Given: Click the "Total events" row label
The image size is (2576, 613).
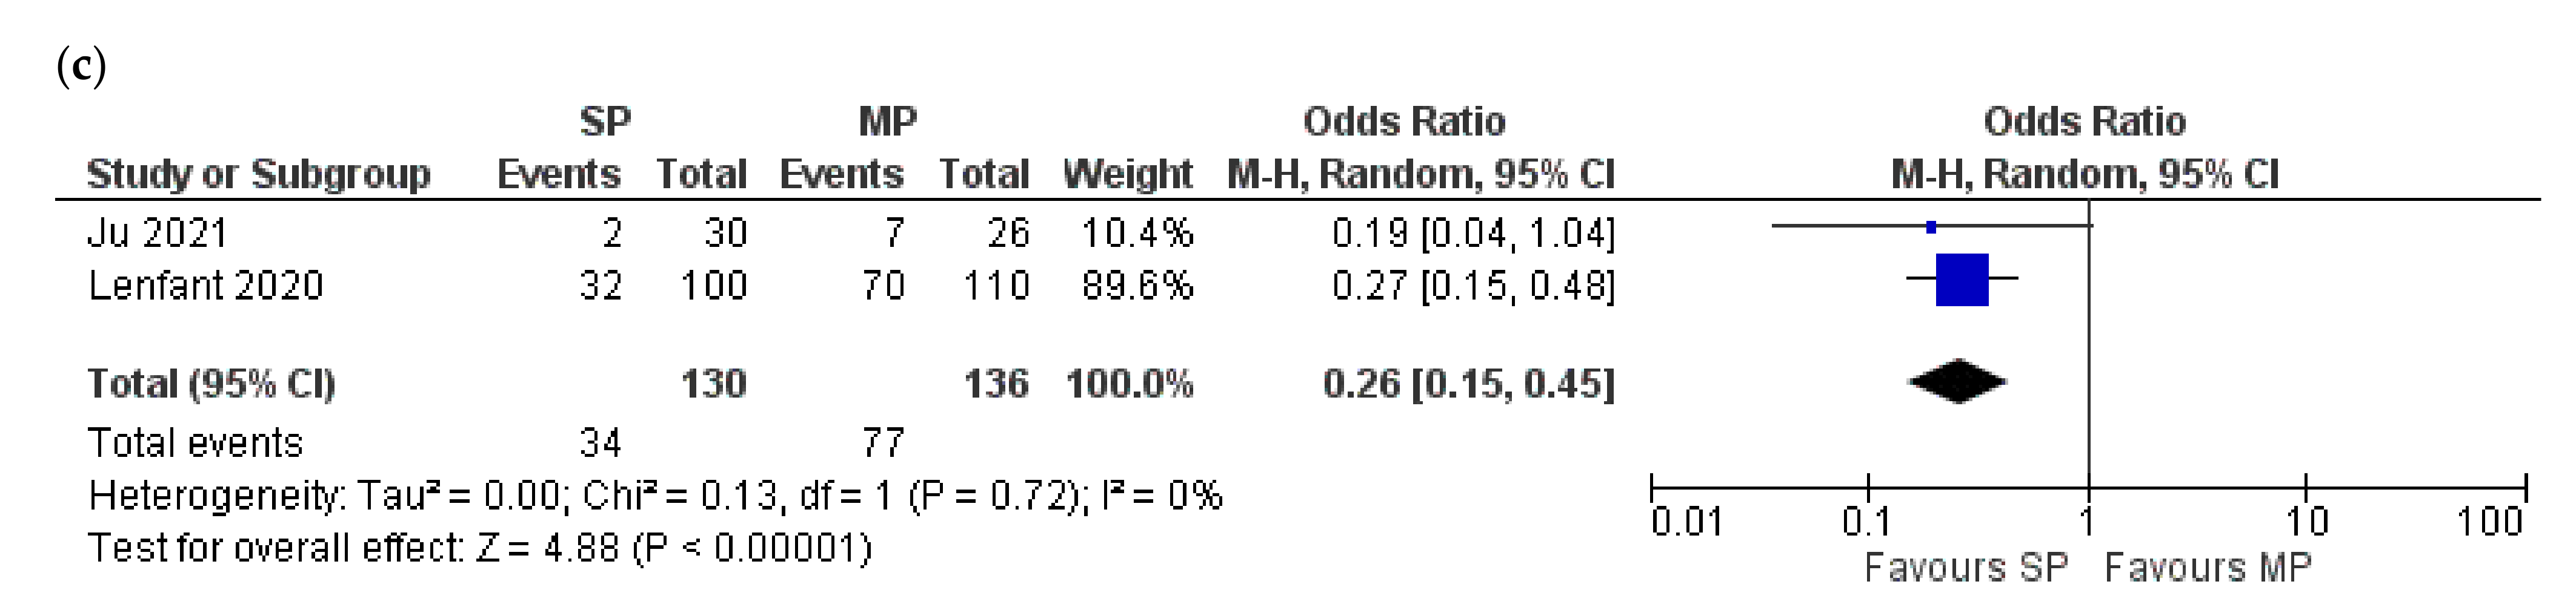Looking at the screenshot, I should [195, 442].
